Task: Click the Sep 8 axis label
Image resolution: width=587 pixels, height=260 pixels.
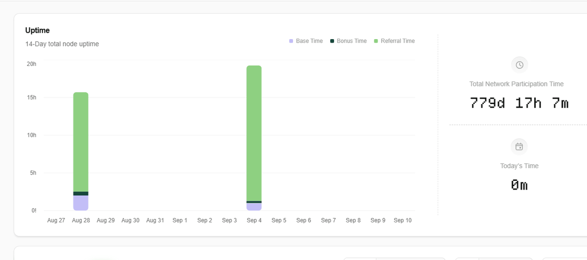Action: pos(353,220)
